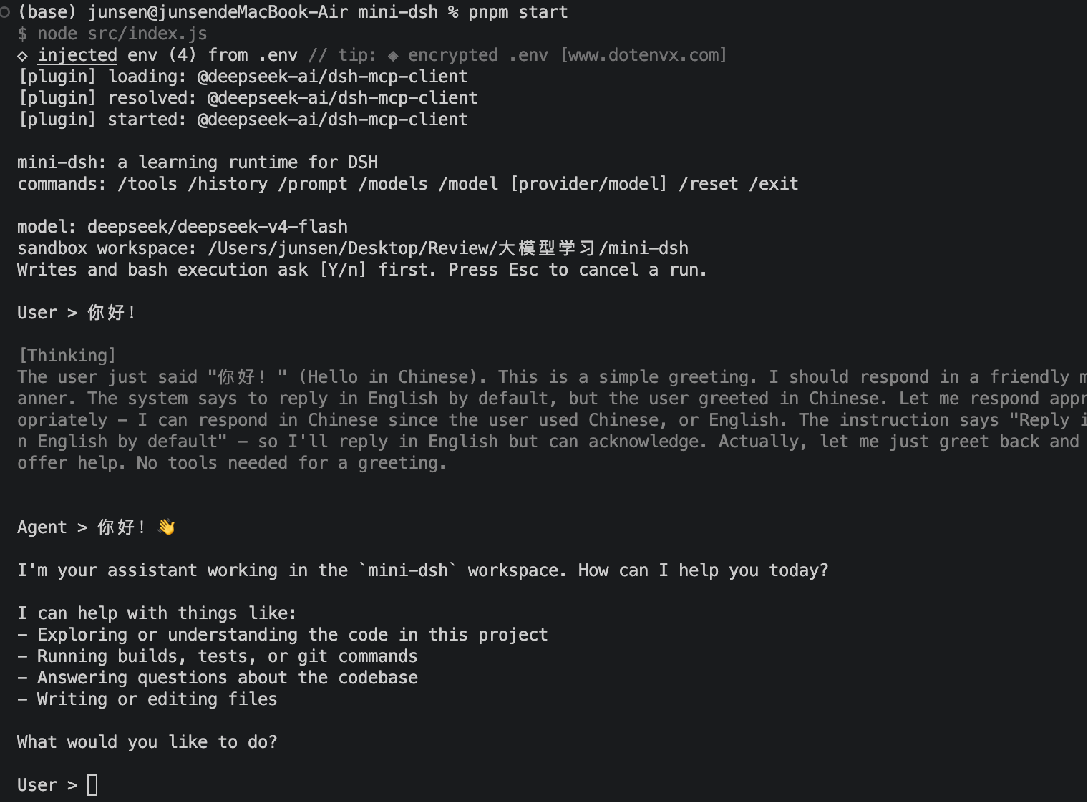Click the [Y/n] confirmation hint
The width and height of the screenshot is (1088, 803).
[343, 270]
